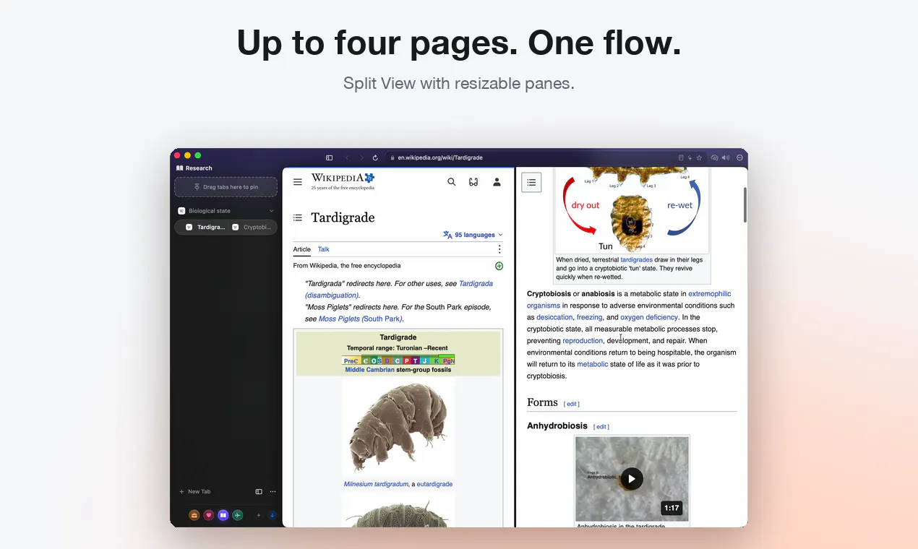The width and height of the screenshot is (918, 549).
Task: Expand the 95 languages dropdown
Action: (x=473, y=235)
